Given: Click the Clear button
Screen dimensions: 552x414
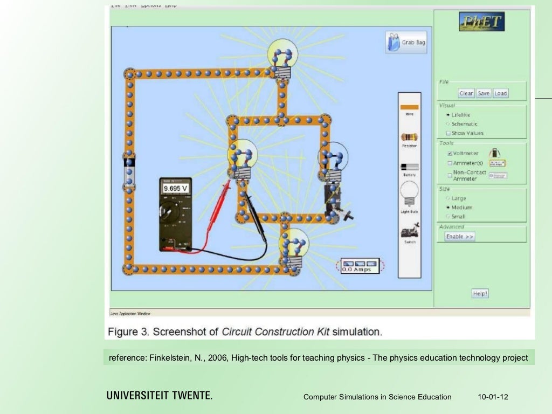Looking at the screenshot, I should point(466,93).
